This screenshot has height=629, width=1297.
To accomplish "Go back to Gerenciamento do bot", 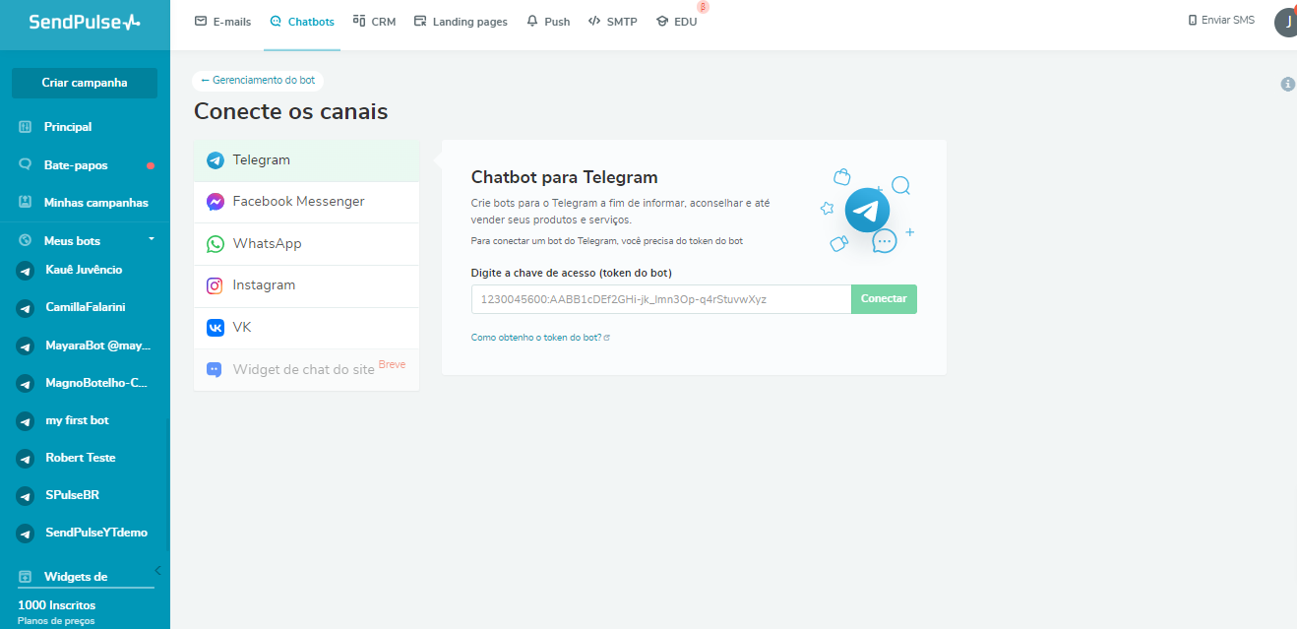I will point(258,80).
